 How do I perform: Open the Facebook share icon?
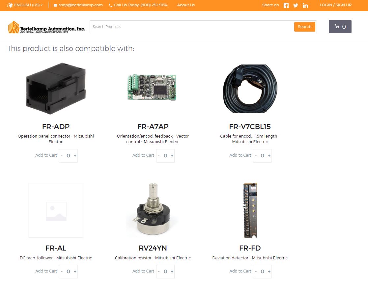tap(286, 5)
